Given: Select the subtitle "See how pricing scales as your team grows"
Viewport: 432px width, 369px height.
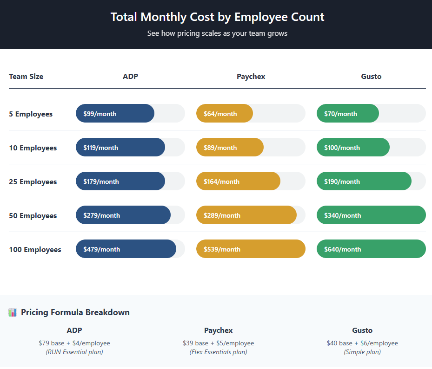Looking at the screenshot, I should tap(217, 33).
